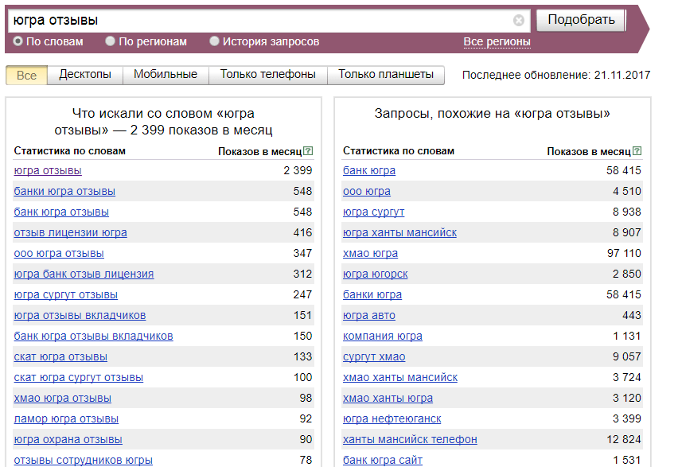Open the 'югра отзывы вкладчиков' link
678x467 pixels.
point(80,316)
